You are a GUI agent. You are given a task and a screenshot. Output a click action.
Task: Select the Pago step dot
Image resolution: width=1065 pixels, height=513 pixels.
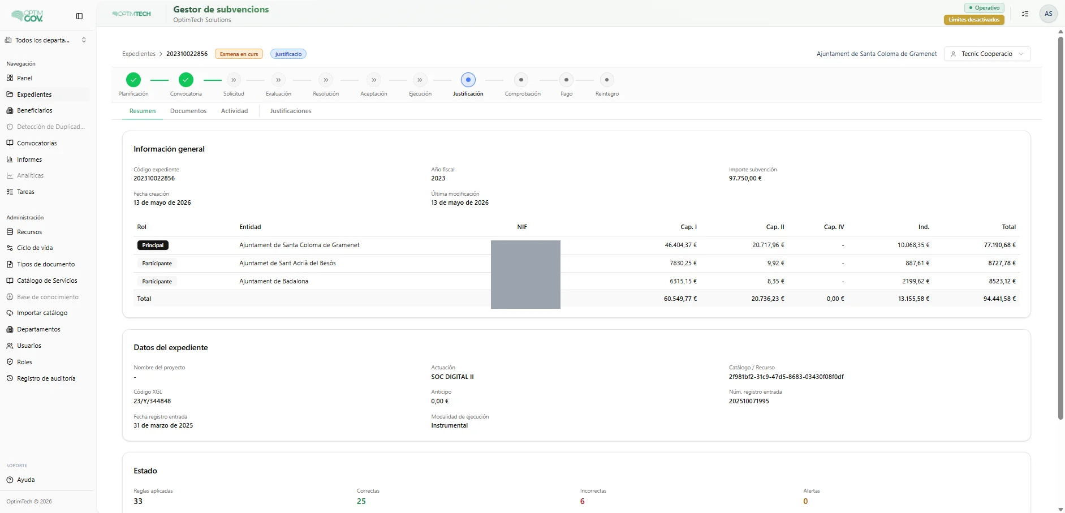pos(566,80)
